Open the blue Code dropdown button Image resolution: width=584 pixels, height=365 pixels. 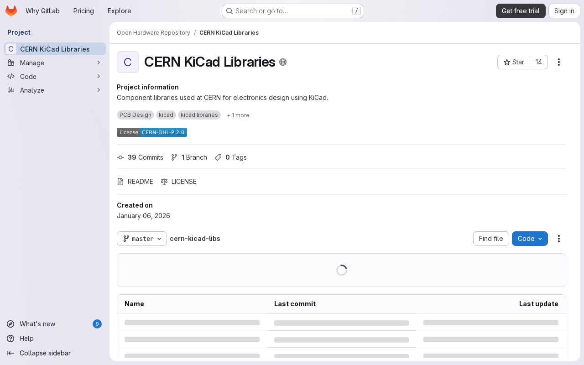[x=530, y=239]
